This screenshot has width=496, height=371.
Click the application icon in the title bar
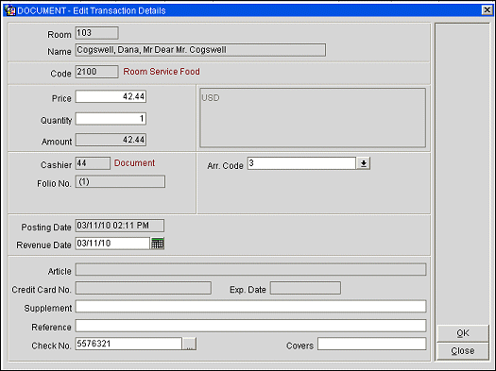[9, 10]
